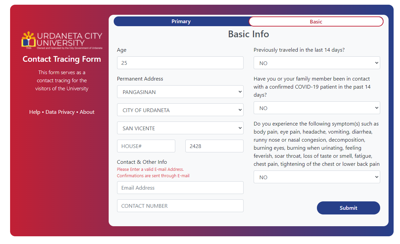Open the Data Privacy link
Viewport: 400px width, 244px height.
(60, 112)
